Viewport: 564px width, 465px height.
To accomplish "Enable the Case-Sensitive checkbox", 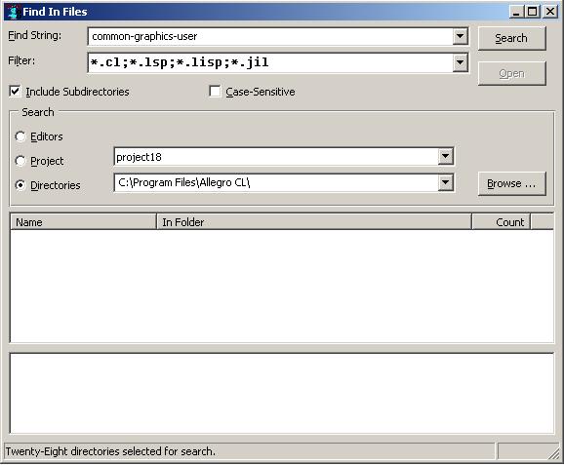I will click(x=215, y=92).
